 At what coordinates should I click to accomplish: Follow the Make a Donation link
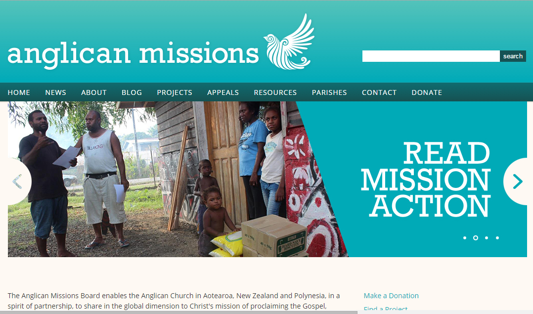pyautogui.click(x=391, y=296)
